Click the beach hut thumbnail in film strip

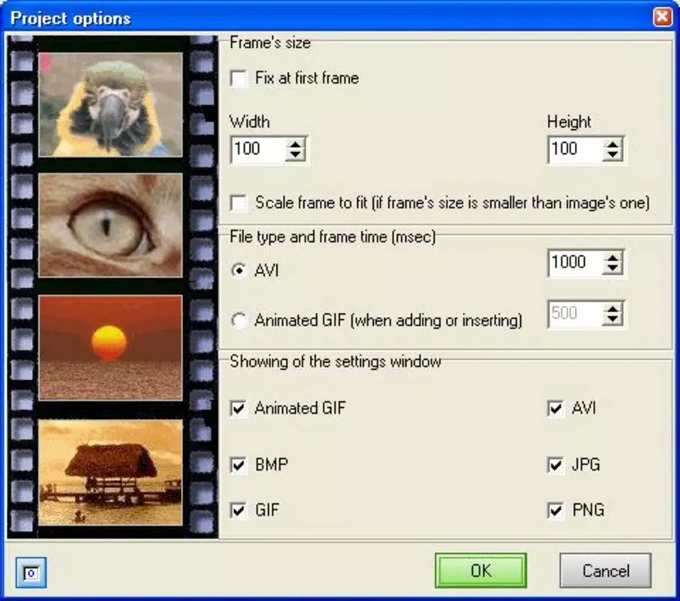[x=110, y=473]
